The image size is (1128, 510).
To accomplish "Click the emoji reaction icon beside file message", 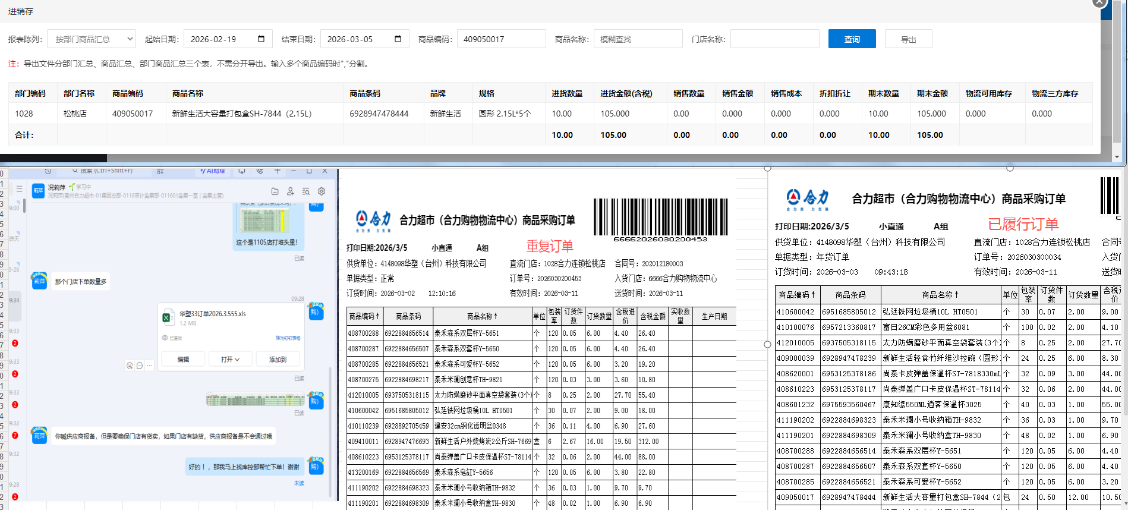I will click(x=130, y=366).
